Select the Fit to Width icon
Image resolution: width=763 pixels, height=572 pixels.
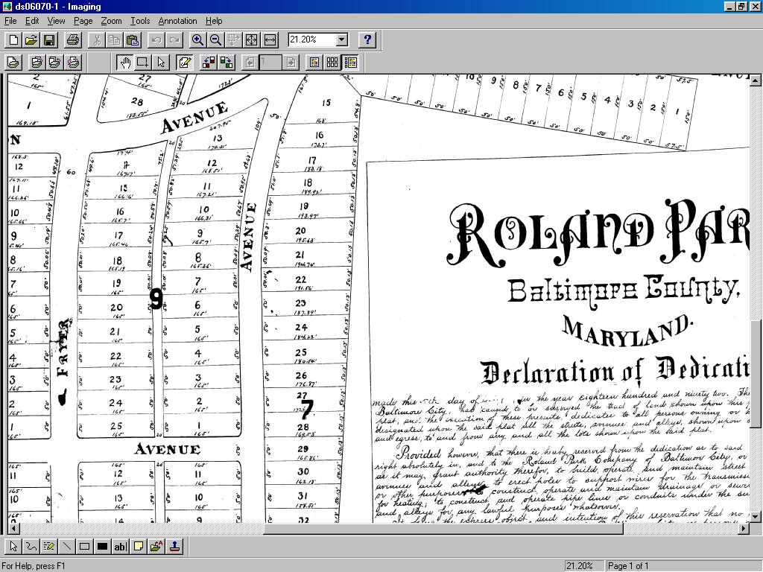click(270, 40)
